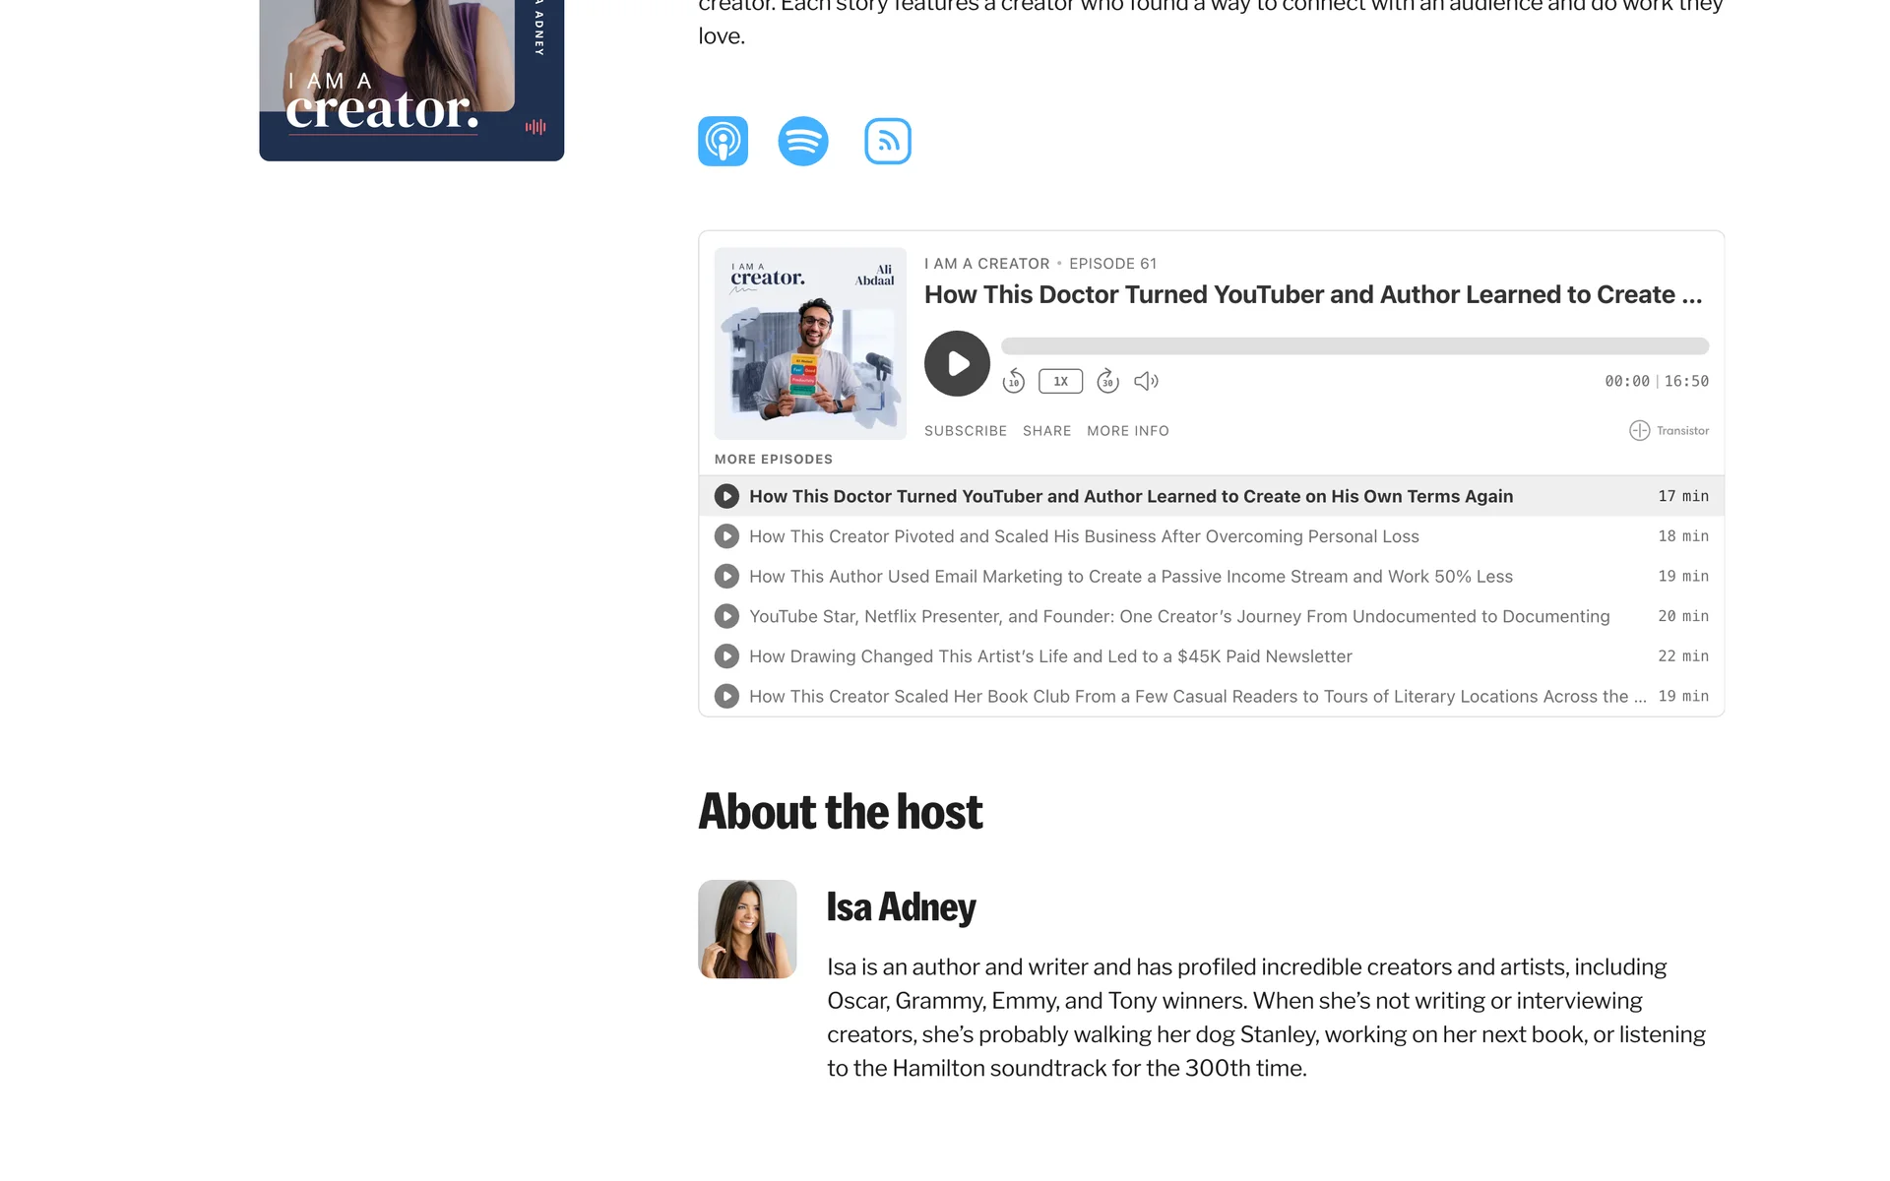Screen dimensions: 1890x1181
Task: Rewind 10 seconds in the player
Action: coord(1013,381)
